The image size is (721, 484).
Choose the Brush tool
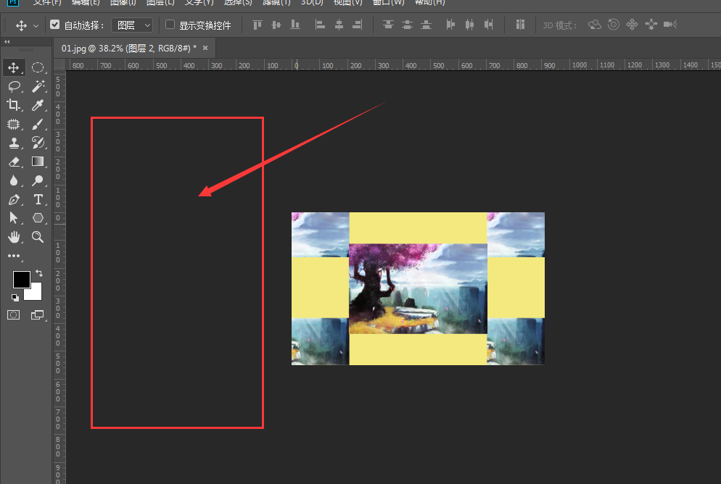pos(38,123)
